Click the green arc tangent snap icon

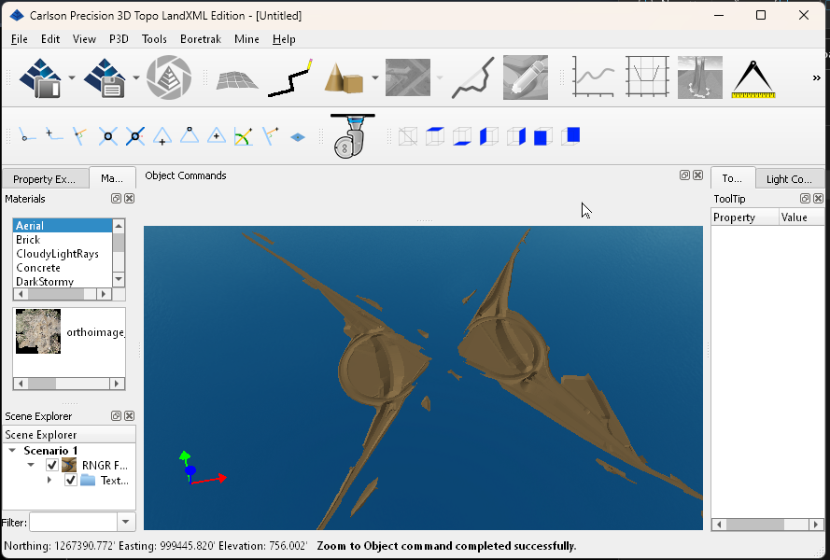tap(244, 136)
